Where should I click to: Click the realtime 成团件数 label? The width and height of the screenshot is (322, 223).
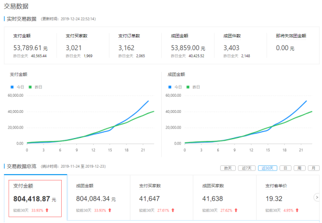[x=232, y=36]
